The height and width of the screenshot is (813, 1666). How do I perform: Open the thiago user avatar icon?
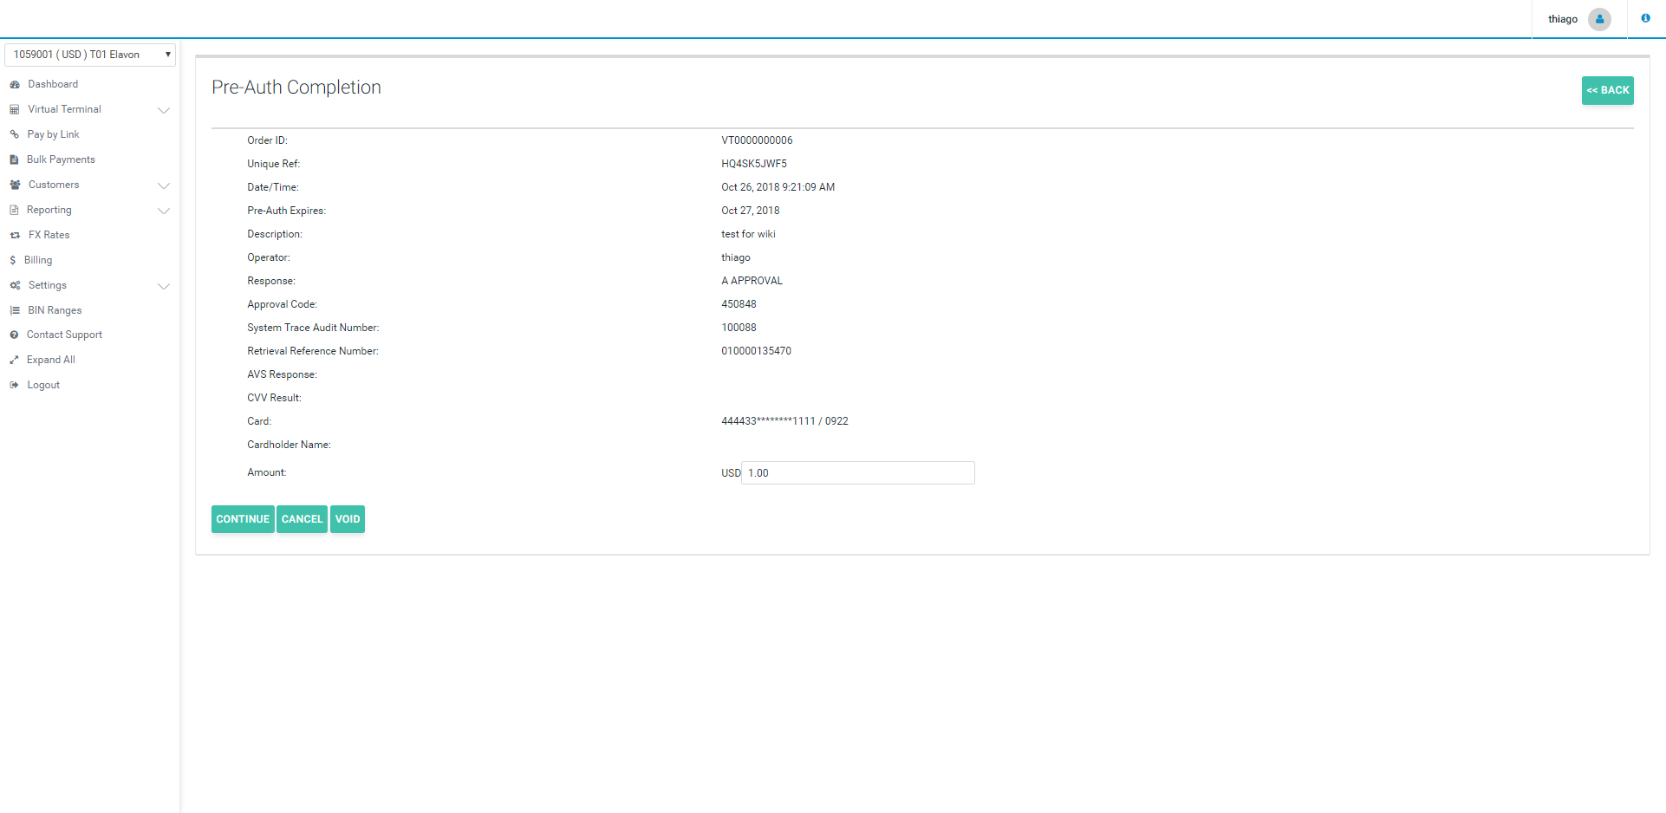(1599, 19)
